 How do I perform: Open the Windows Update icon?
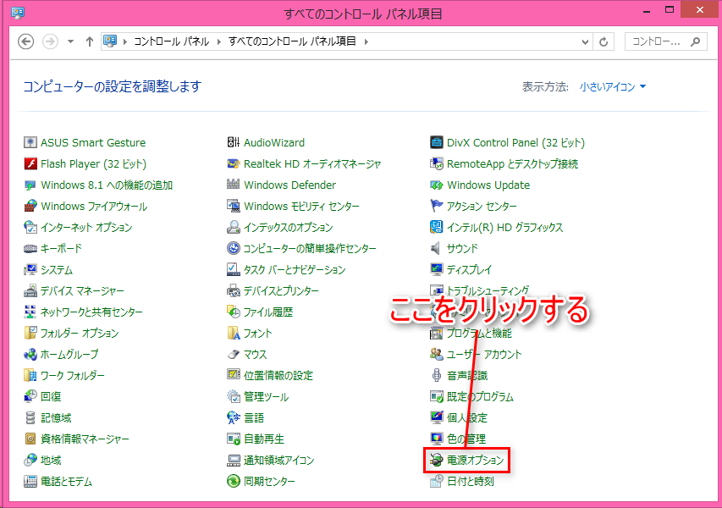(437, 185)
